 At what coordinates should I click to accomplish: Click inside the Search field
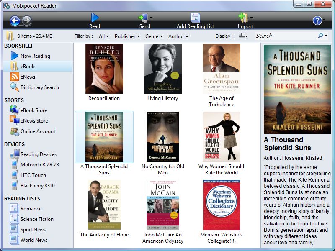point(286,36)
